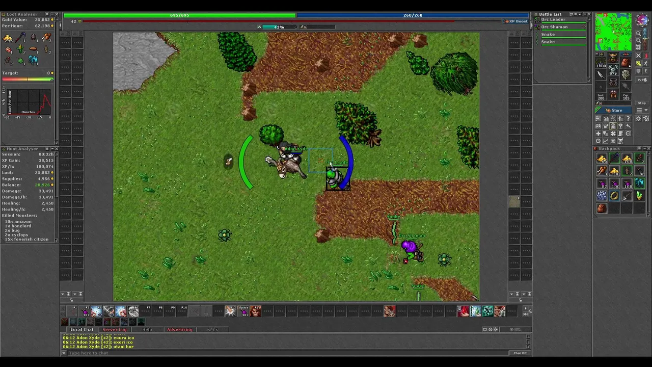Open the Help chat tab
The image size is (652, 367).
(x=147, y=329)
